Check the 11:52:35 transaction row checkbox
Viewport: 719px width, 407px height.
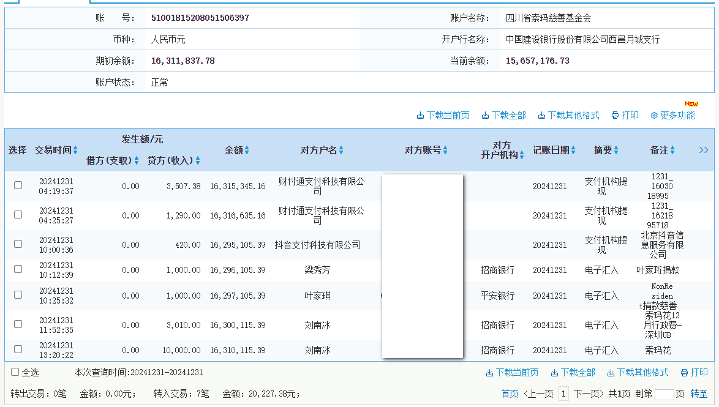click(18, 324)
